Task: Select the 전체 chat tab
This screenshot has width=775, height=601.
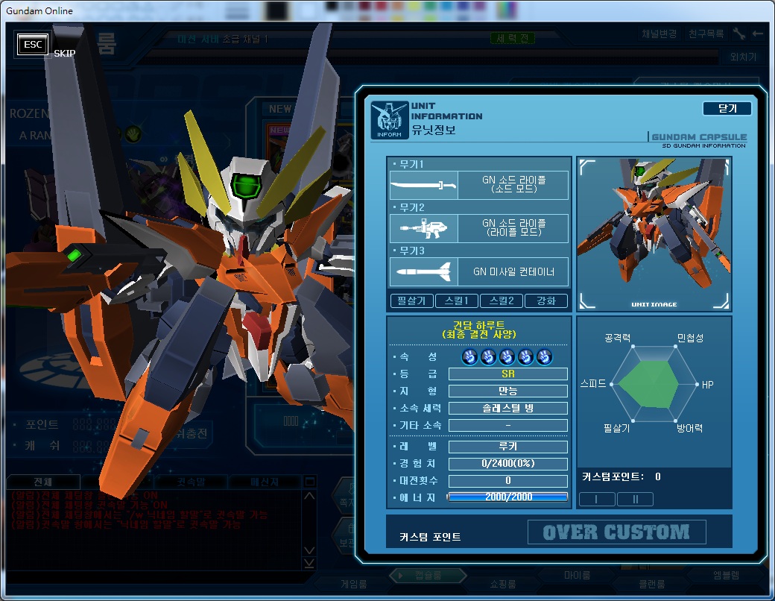Action: pyautogui.click(x=43, y=481)
